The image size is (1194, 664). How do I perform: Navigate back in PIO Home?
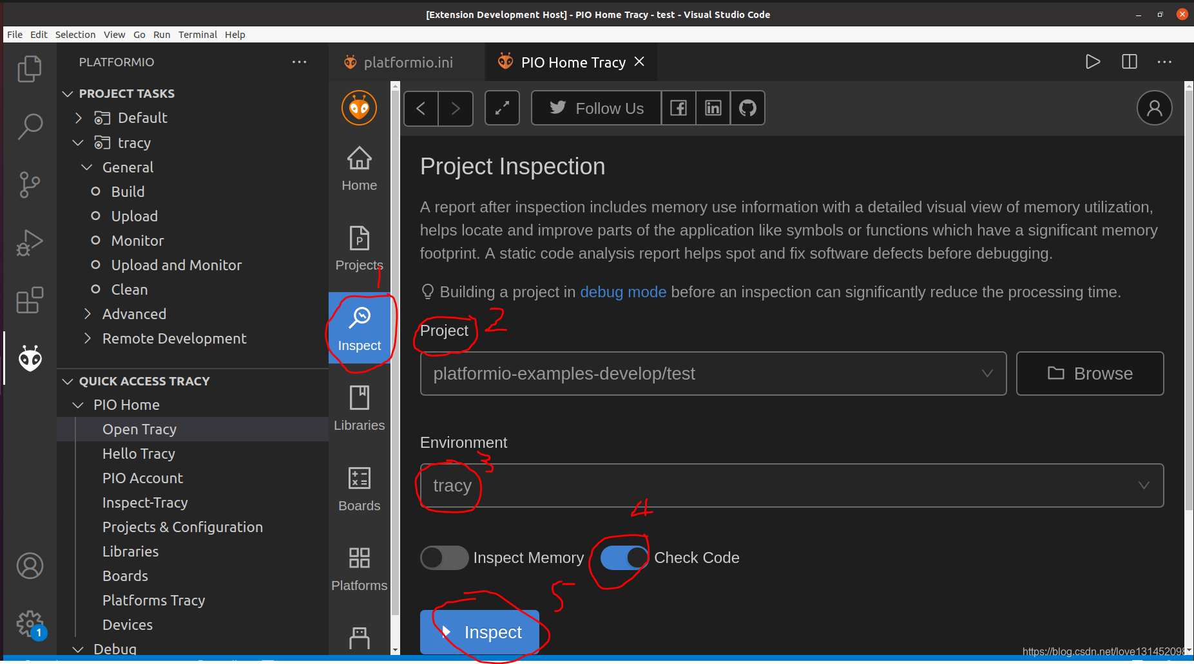pos(421,108)
